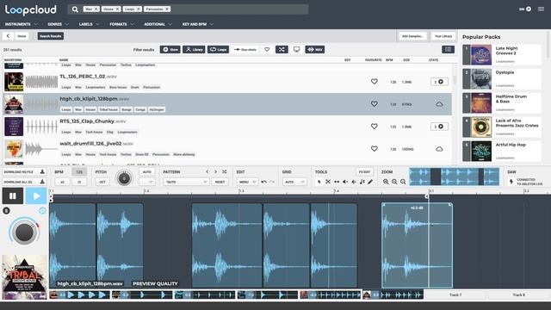This screenshot has width=551, height=310.
Task: Click Add Samples button
Action: click(x=412, y=36)
